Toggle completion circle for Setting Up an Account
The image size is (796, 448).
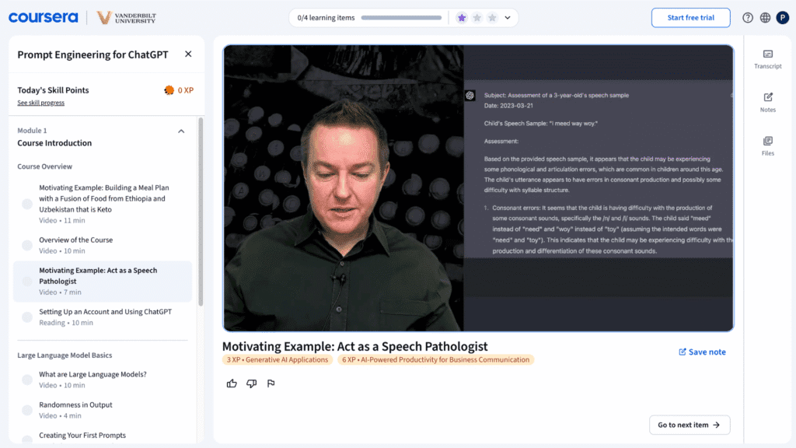(27, 317)
